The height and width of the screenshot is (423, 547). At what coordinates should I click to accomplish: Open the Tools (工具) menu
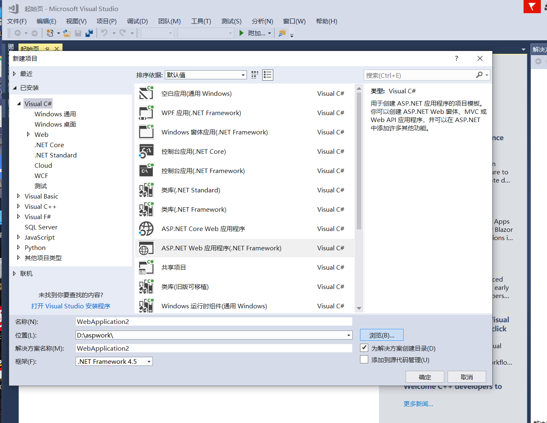(201, 21)
